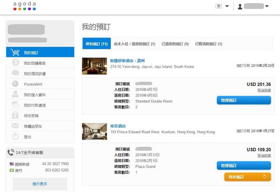Screen dimensions: 280x192
Task: Open 我的付款選項 in sidebar
Action: pos(40,105)
